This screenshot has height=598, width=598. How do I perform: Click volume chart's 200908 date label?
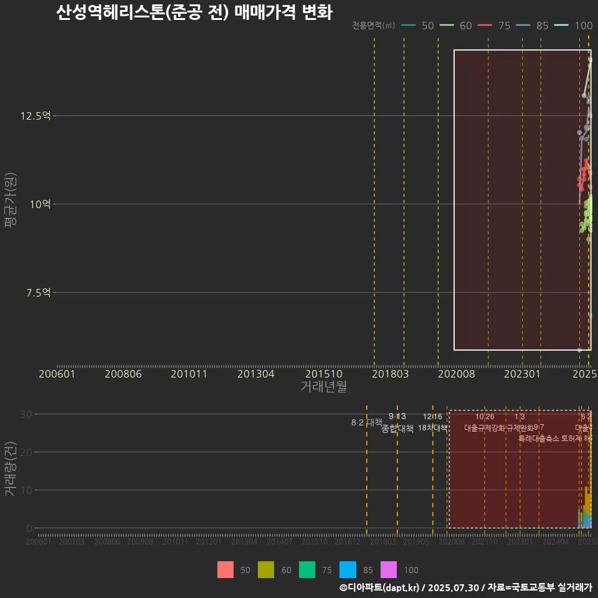pyautogui.click(x=140, y=541)
